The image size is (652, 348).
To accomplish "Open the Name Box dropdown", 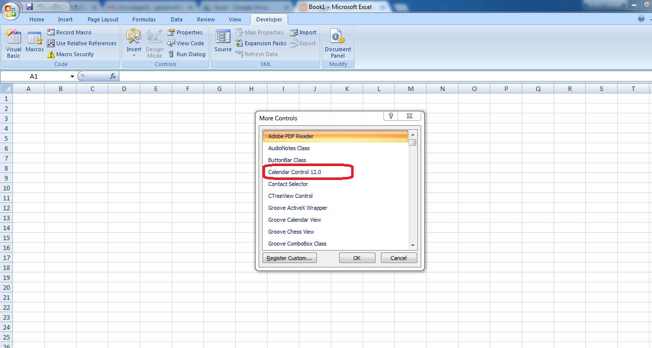I will coord(72,76).
